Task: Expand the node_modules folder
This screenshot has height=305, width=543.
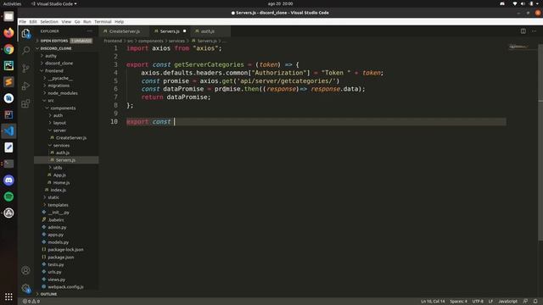Action: point(63,93)
